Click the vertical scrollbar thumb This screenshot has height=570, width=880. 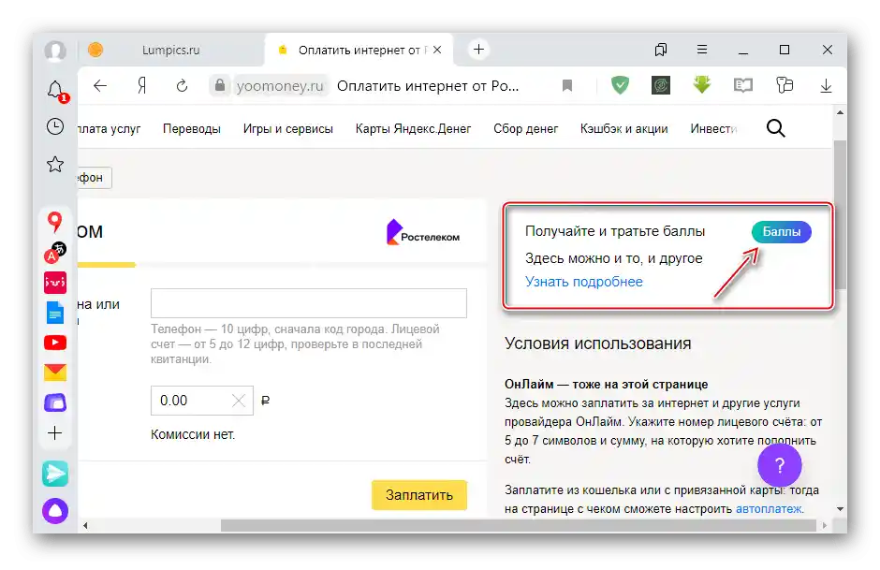pyautogui.click(x=840, y=215)
